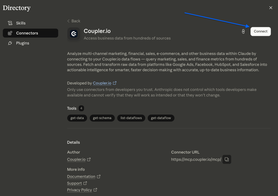Screen dimensions: 278x196
Task: Click the Connect button
Action: pyautogui.click(x=260, y=31)
